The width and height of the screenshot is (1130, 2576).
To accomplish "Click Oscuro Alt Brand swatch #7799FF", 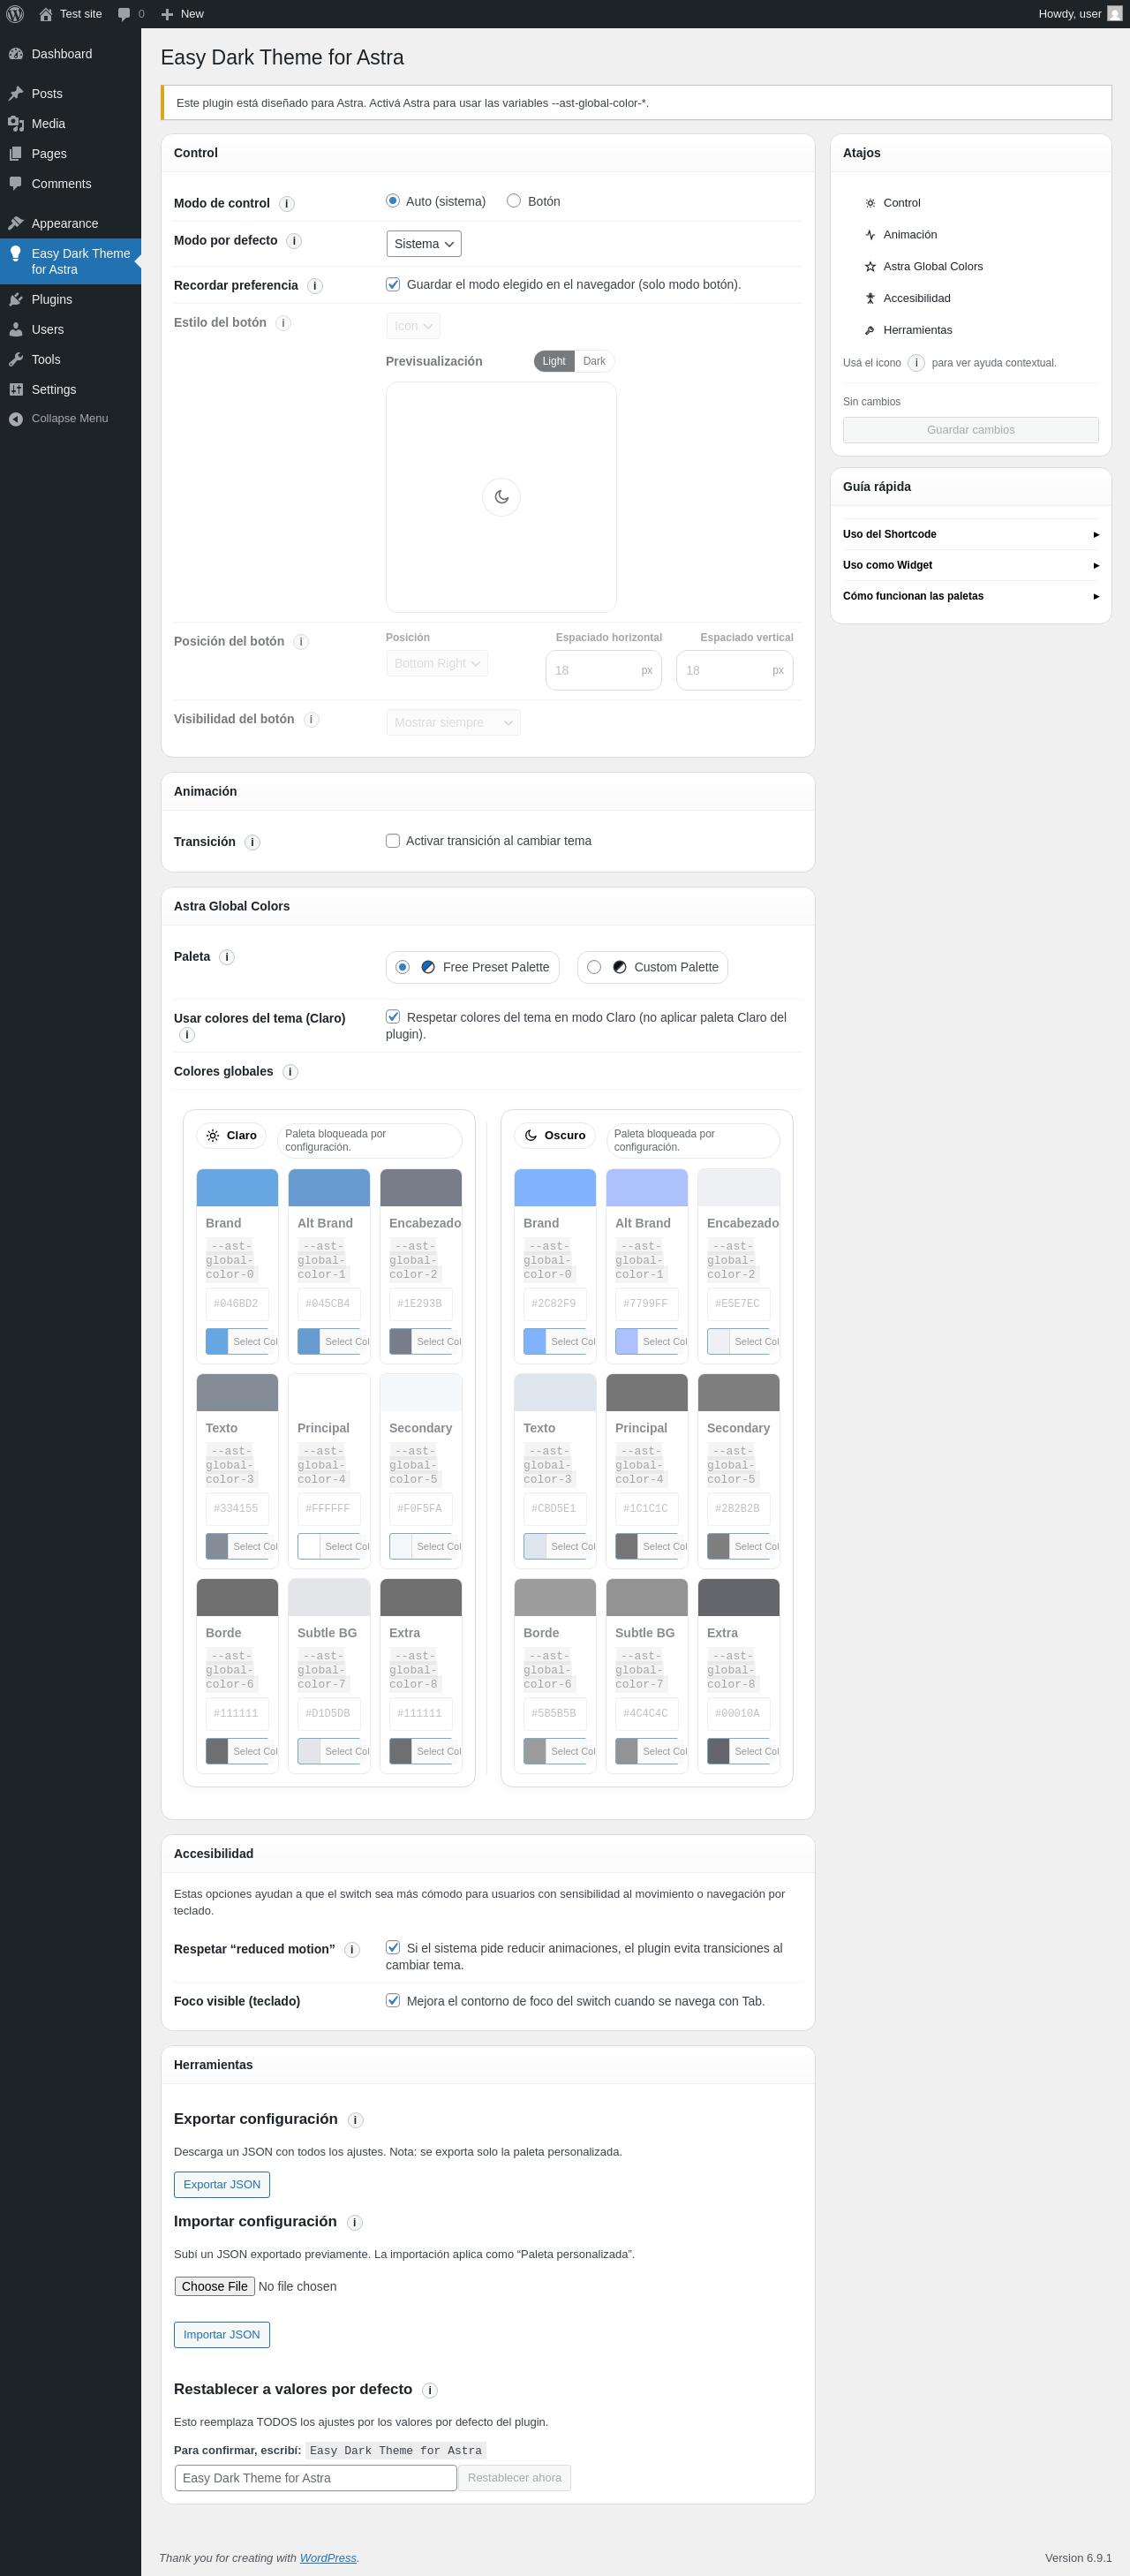I will click(647, 1188).
